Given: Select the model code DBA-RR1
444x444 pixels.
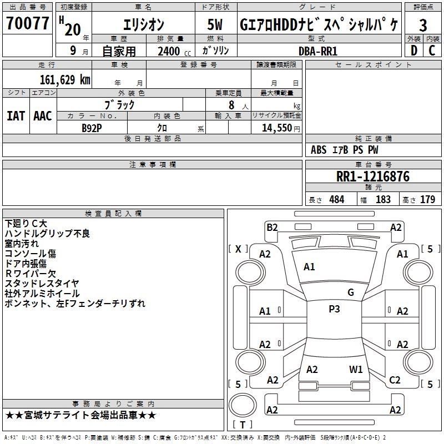Looking at the screenshot, I should 317,51.
